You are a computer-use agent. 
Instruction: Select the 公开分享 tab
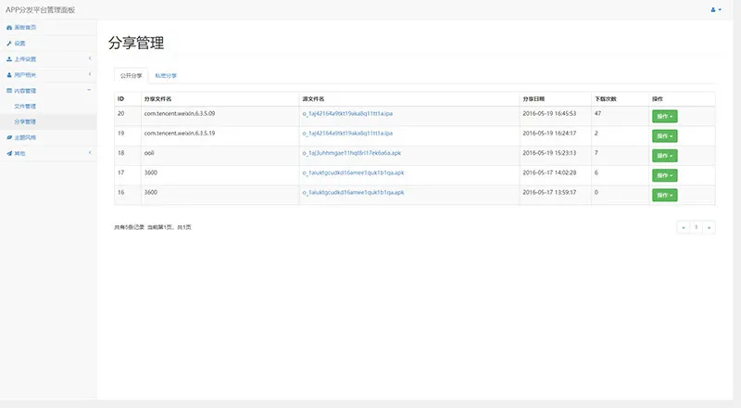tap(130, 75)
